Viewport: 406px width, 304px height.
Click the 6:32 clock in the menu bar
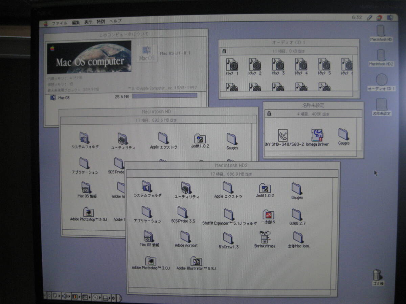pos(357,17)
